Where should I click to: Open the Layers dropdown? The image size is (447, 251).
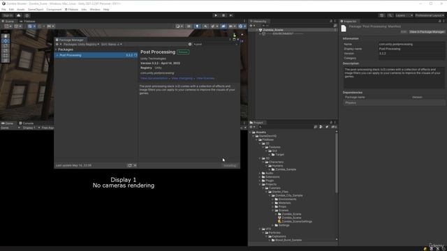tap(404, 15)
